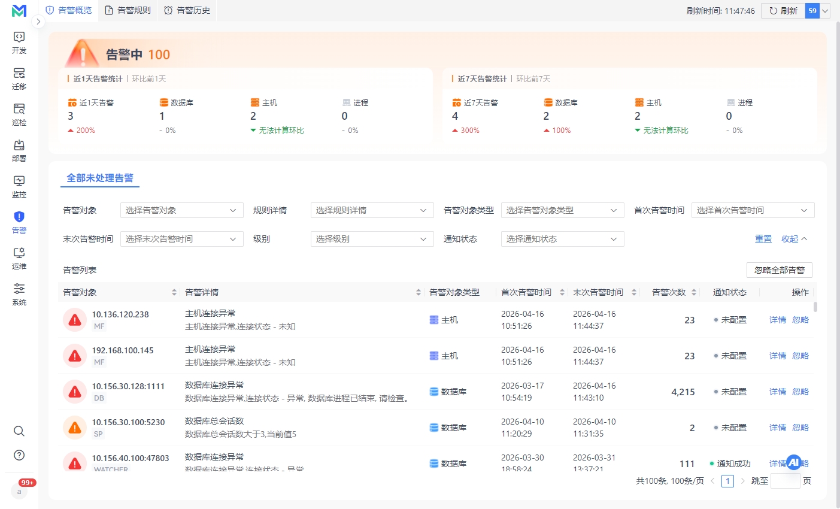
Task: Select page 1 in pagination
Action: (x=727, y=481)
